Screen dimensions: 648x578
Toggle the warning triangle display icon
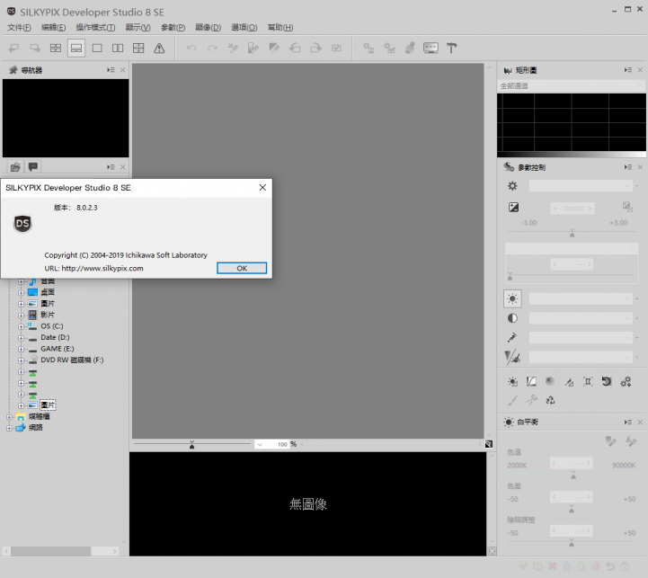159,48
